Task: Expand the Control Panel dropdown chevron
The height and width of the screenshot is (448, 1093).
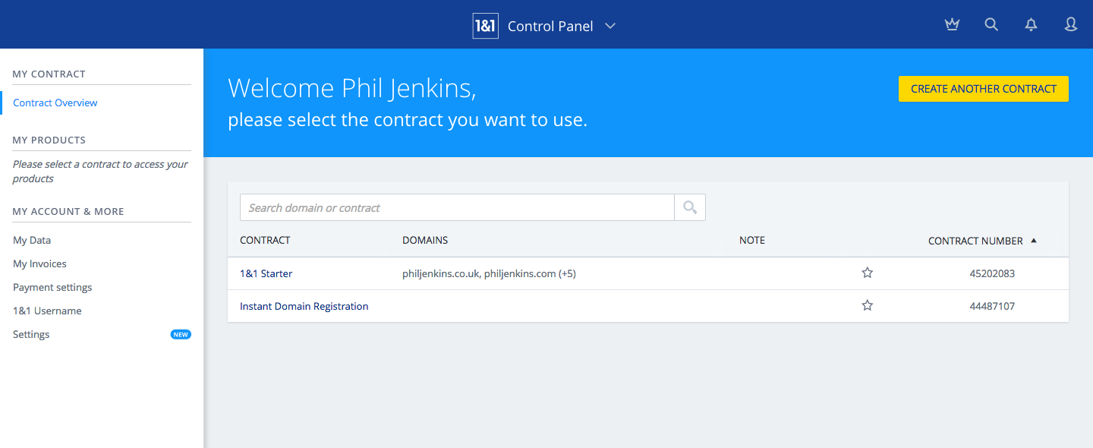Action: (x=610, y=26)
